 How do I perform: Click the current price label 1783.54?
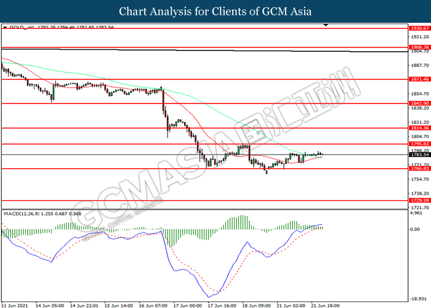(x=420, y=155)
